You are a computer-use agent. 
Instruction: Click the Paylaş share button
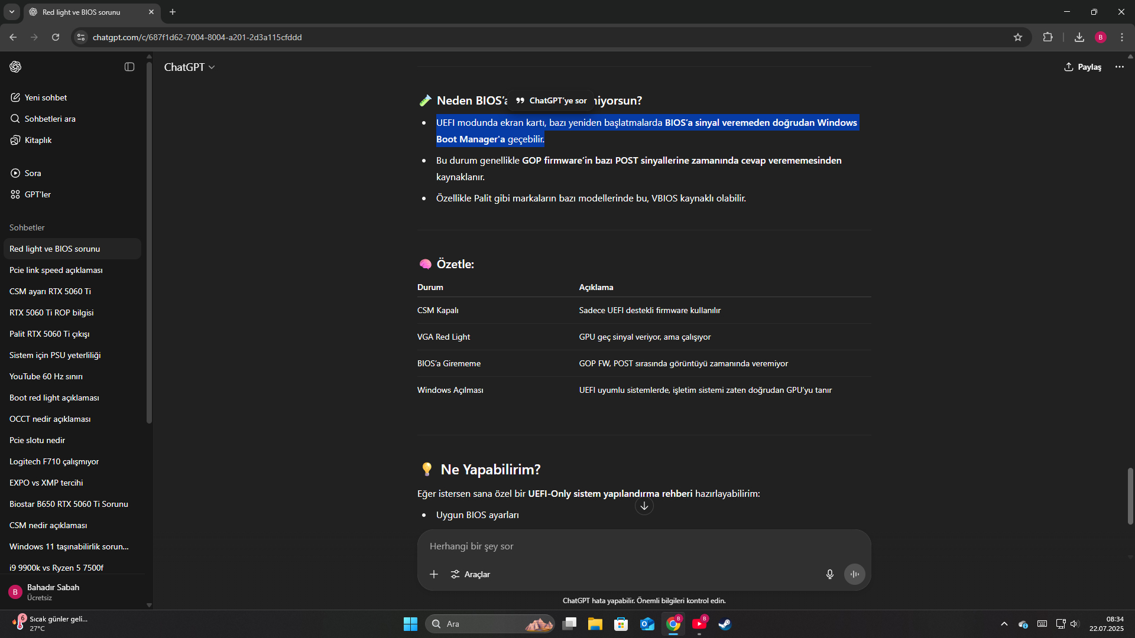[1082, 67]
